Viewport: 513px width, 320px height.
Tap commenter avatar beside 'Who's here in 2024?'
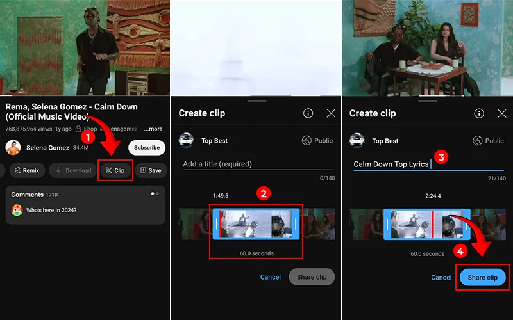pos(17,211)
